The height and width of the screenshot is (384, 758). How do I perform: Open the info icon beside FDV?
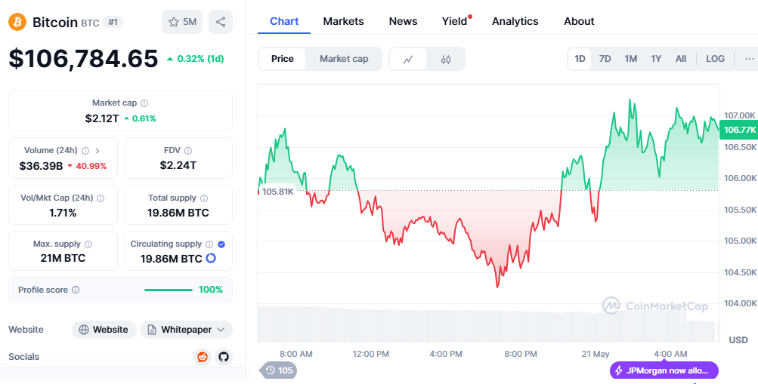coord(188,151)
